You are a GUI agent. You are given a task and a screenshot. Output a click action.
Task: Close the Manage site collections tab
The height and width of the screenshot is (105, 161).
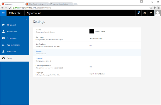point(71,4)
